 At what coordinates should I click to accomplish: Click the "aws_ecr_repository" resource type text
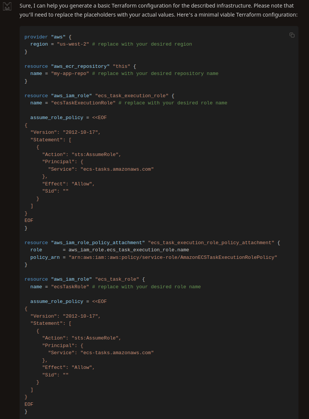pyautogui.click(x=80, y=66)
